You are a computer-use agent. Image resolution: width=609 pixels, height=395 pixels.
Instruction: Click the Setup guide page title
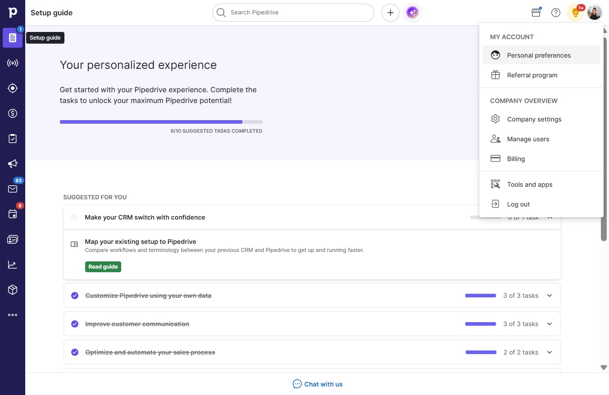click(51, 13)
